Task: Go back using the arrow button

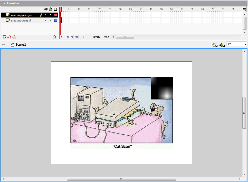Action: (x=4, y=45)
